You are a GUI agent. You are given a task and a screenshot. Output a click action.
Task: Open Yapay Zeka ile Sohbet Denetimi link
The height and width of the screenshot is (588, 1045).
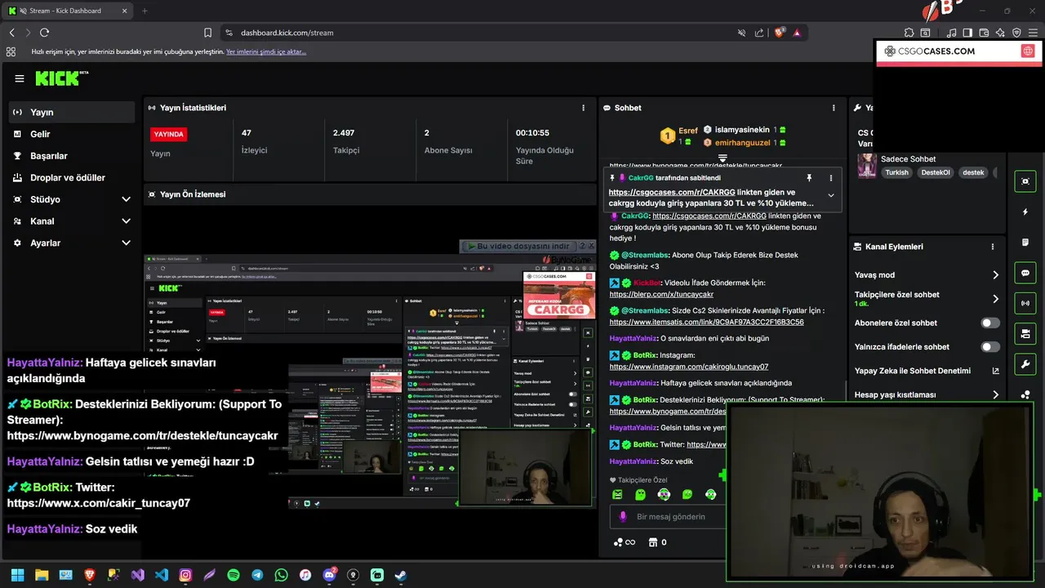[995, 371]
